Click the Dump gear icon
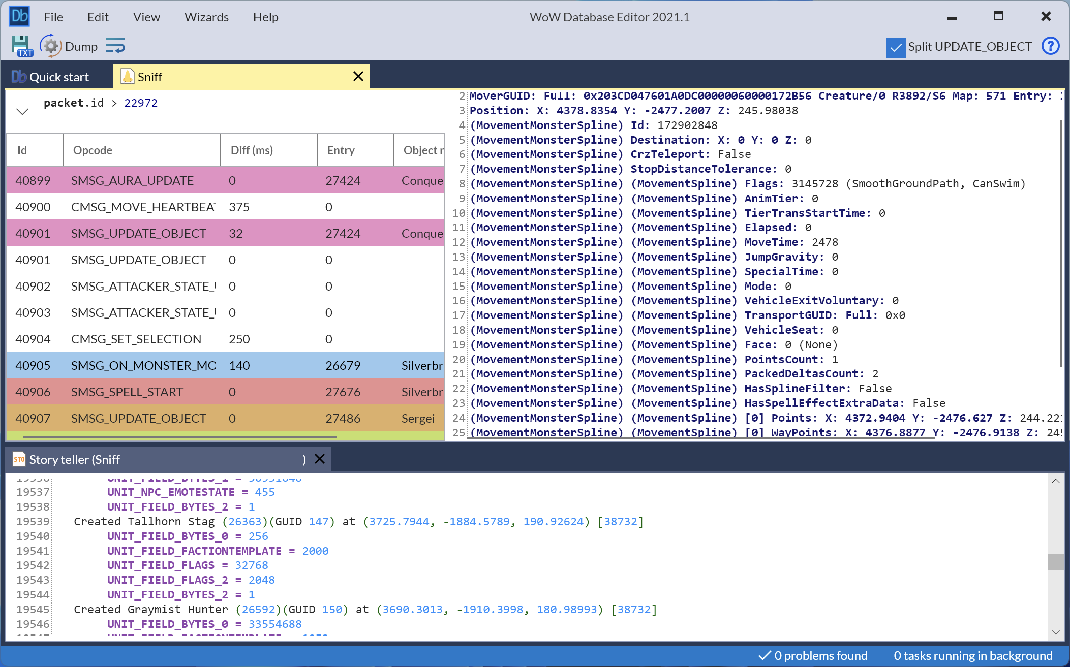The width and height of the screenshot is (1070, 667). click(51, 46)
